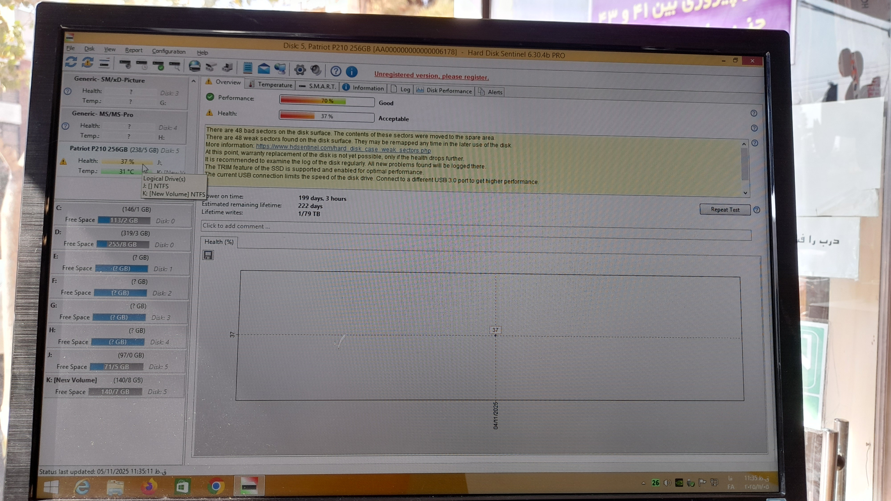
Task: Open the globe disk report icon
Action: pyautogui.click(x=195, y=66)
